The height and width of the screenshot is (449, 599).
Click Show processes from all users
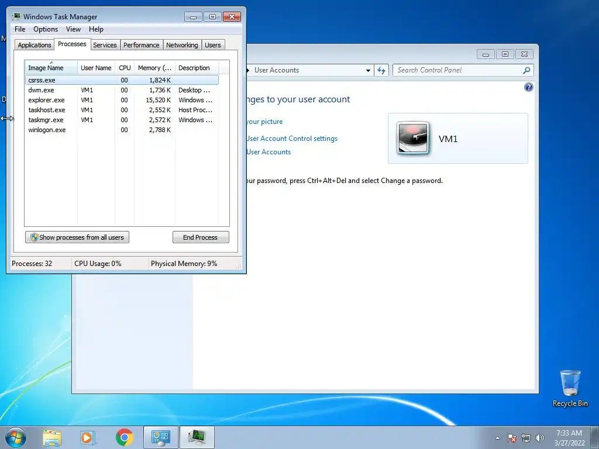[x=77, y=237]
